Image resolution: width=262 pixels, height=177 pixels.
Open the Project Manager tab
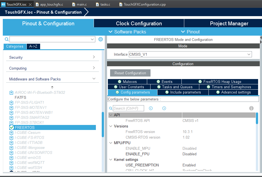tap(223, 23)
